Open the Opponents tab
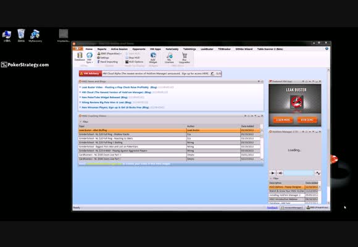 (139, 49)
